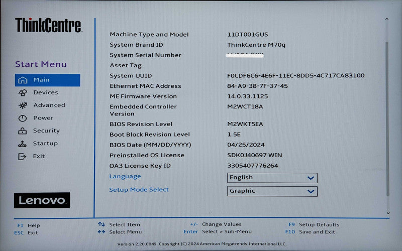Click boot block revision 1.5E
Viewport: 402px width, 251px height.
coord(234,135)
